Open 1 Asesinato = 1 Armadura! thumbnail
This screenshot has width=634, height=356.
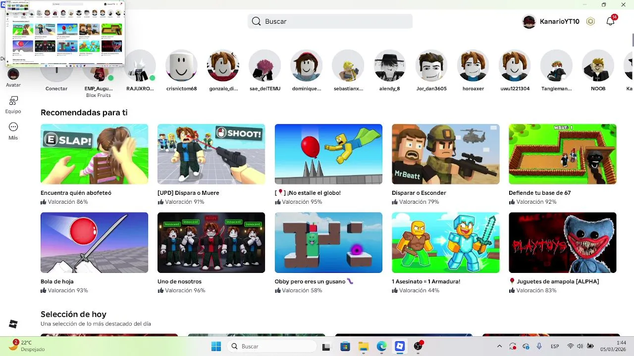click(446, 243)
